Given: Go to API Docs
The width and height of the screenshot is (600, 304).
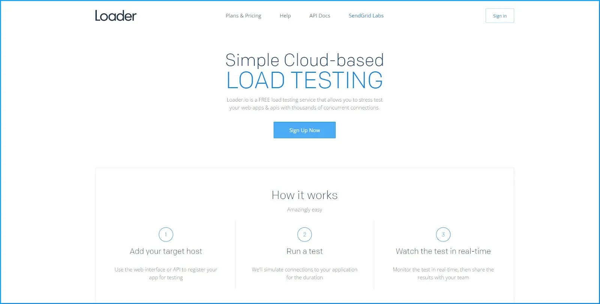Looking at the screenshot, I should pos(320,16).
